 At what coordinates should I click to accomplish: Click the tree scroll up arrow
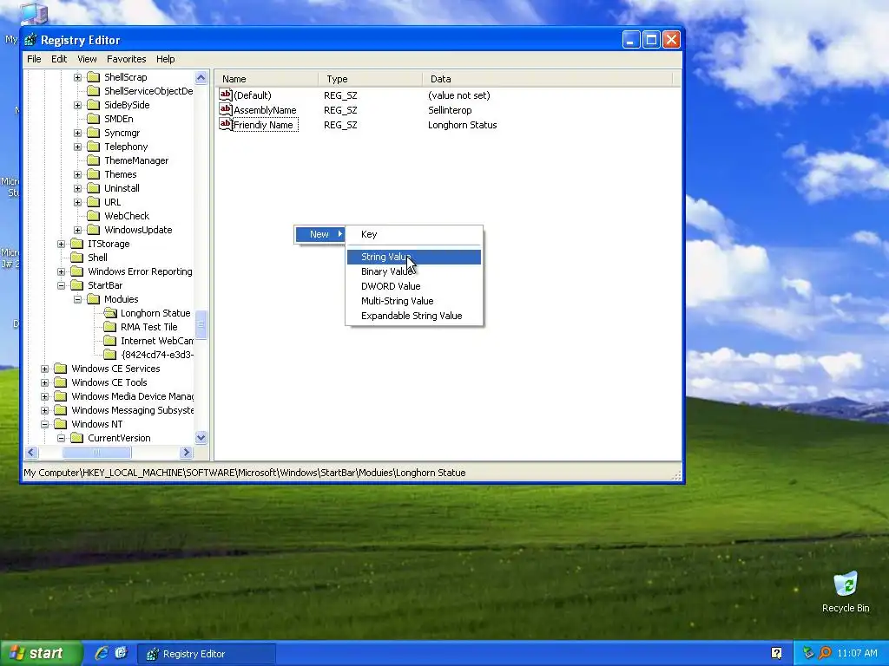click(x=201, y=77)
